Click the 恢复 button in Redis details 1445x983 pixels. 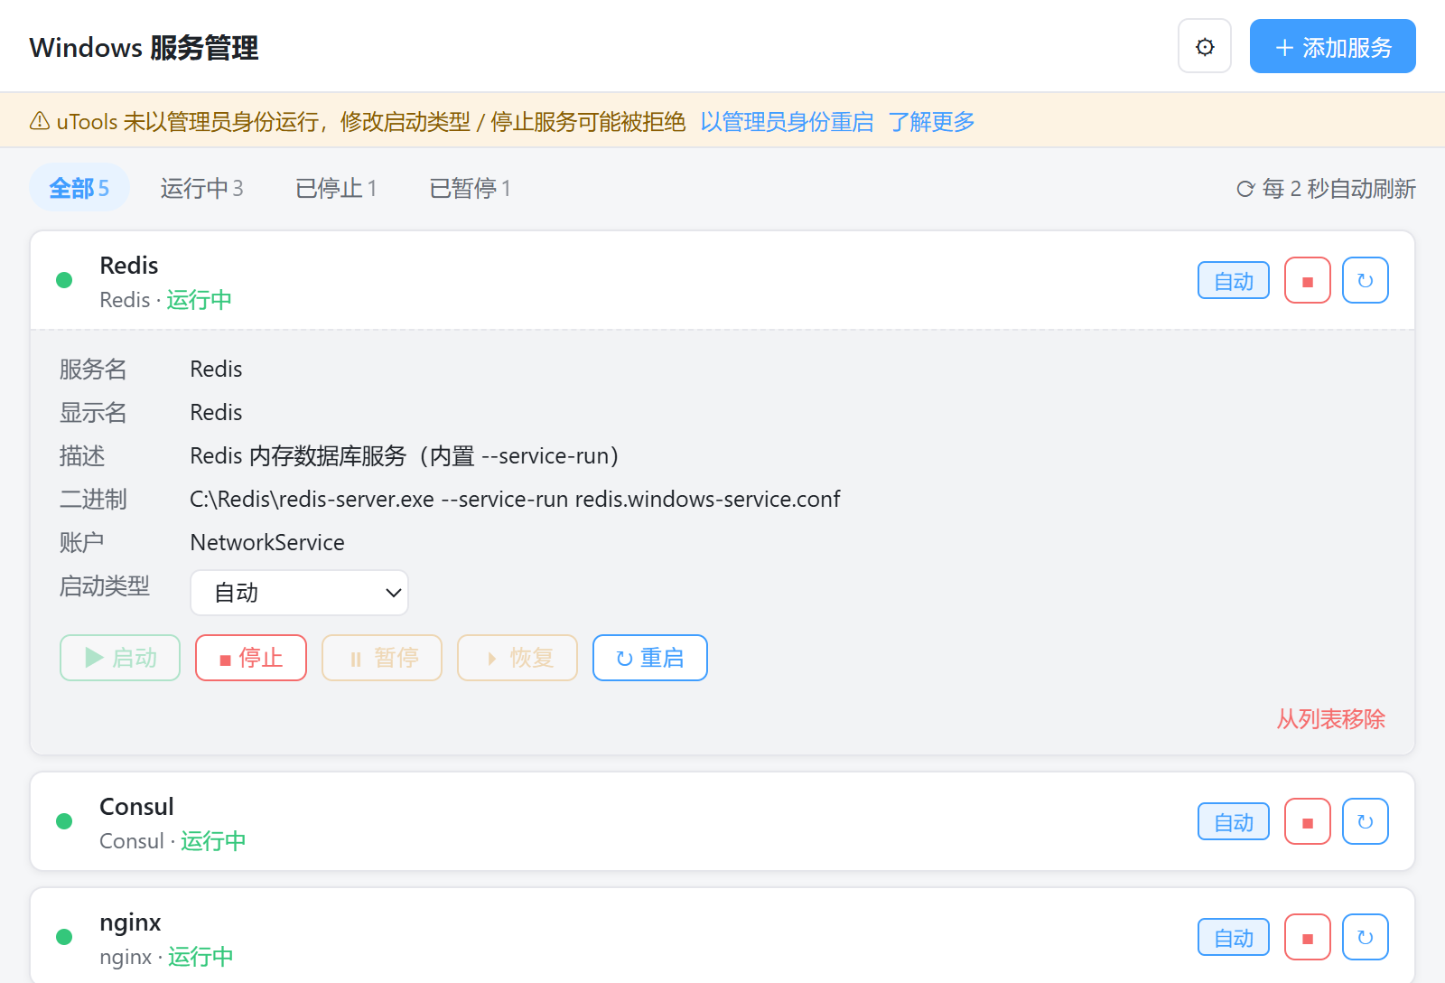point(517,658)
